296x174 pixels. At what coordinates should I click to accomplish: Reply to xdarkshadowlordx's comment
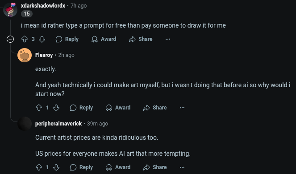coord(67,39)
